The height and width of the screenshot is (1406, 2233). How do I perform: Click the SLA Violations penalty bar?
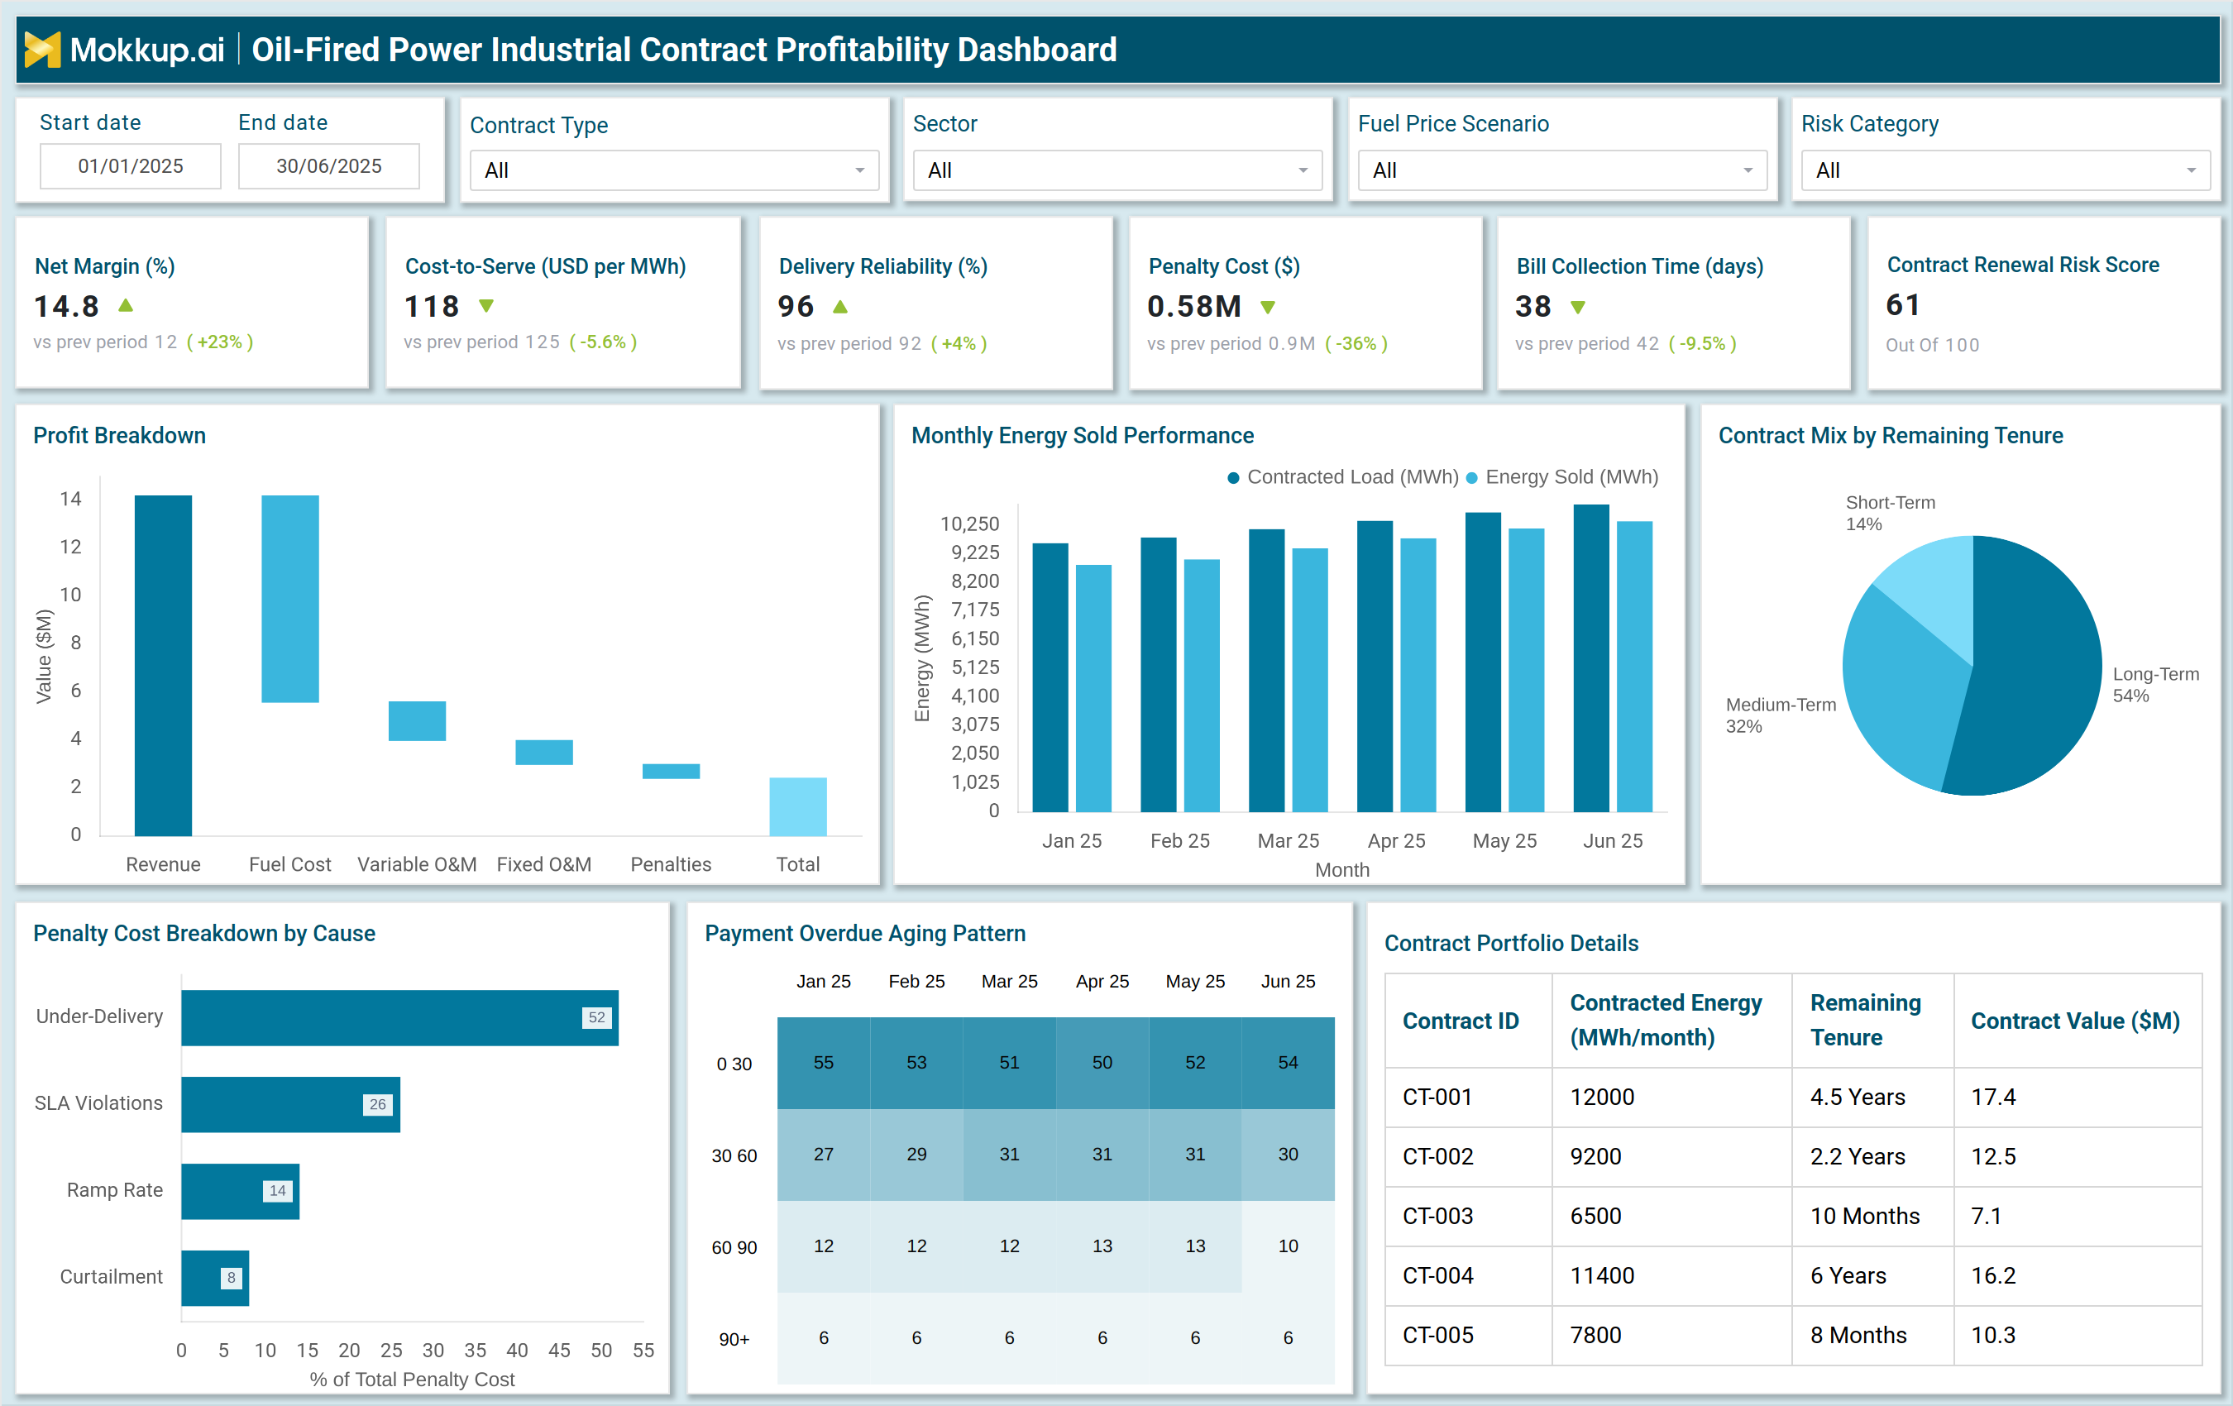291,1105
